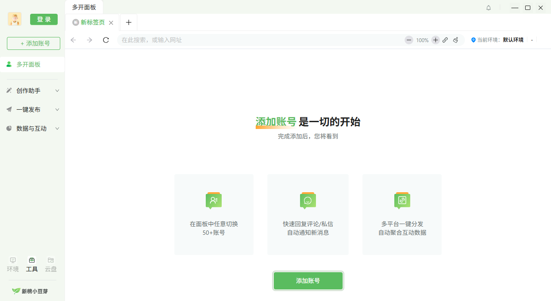Screen dimensions: 551x301
Task: Click the green 添加账号 button
Action: 308,281
